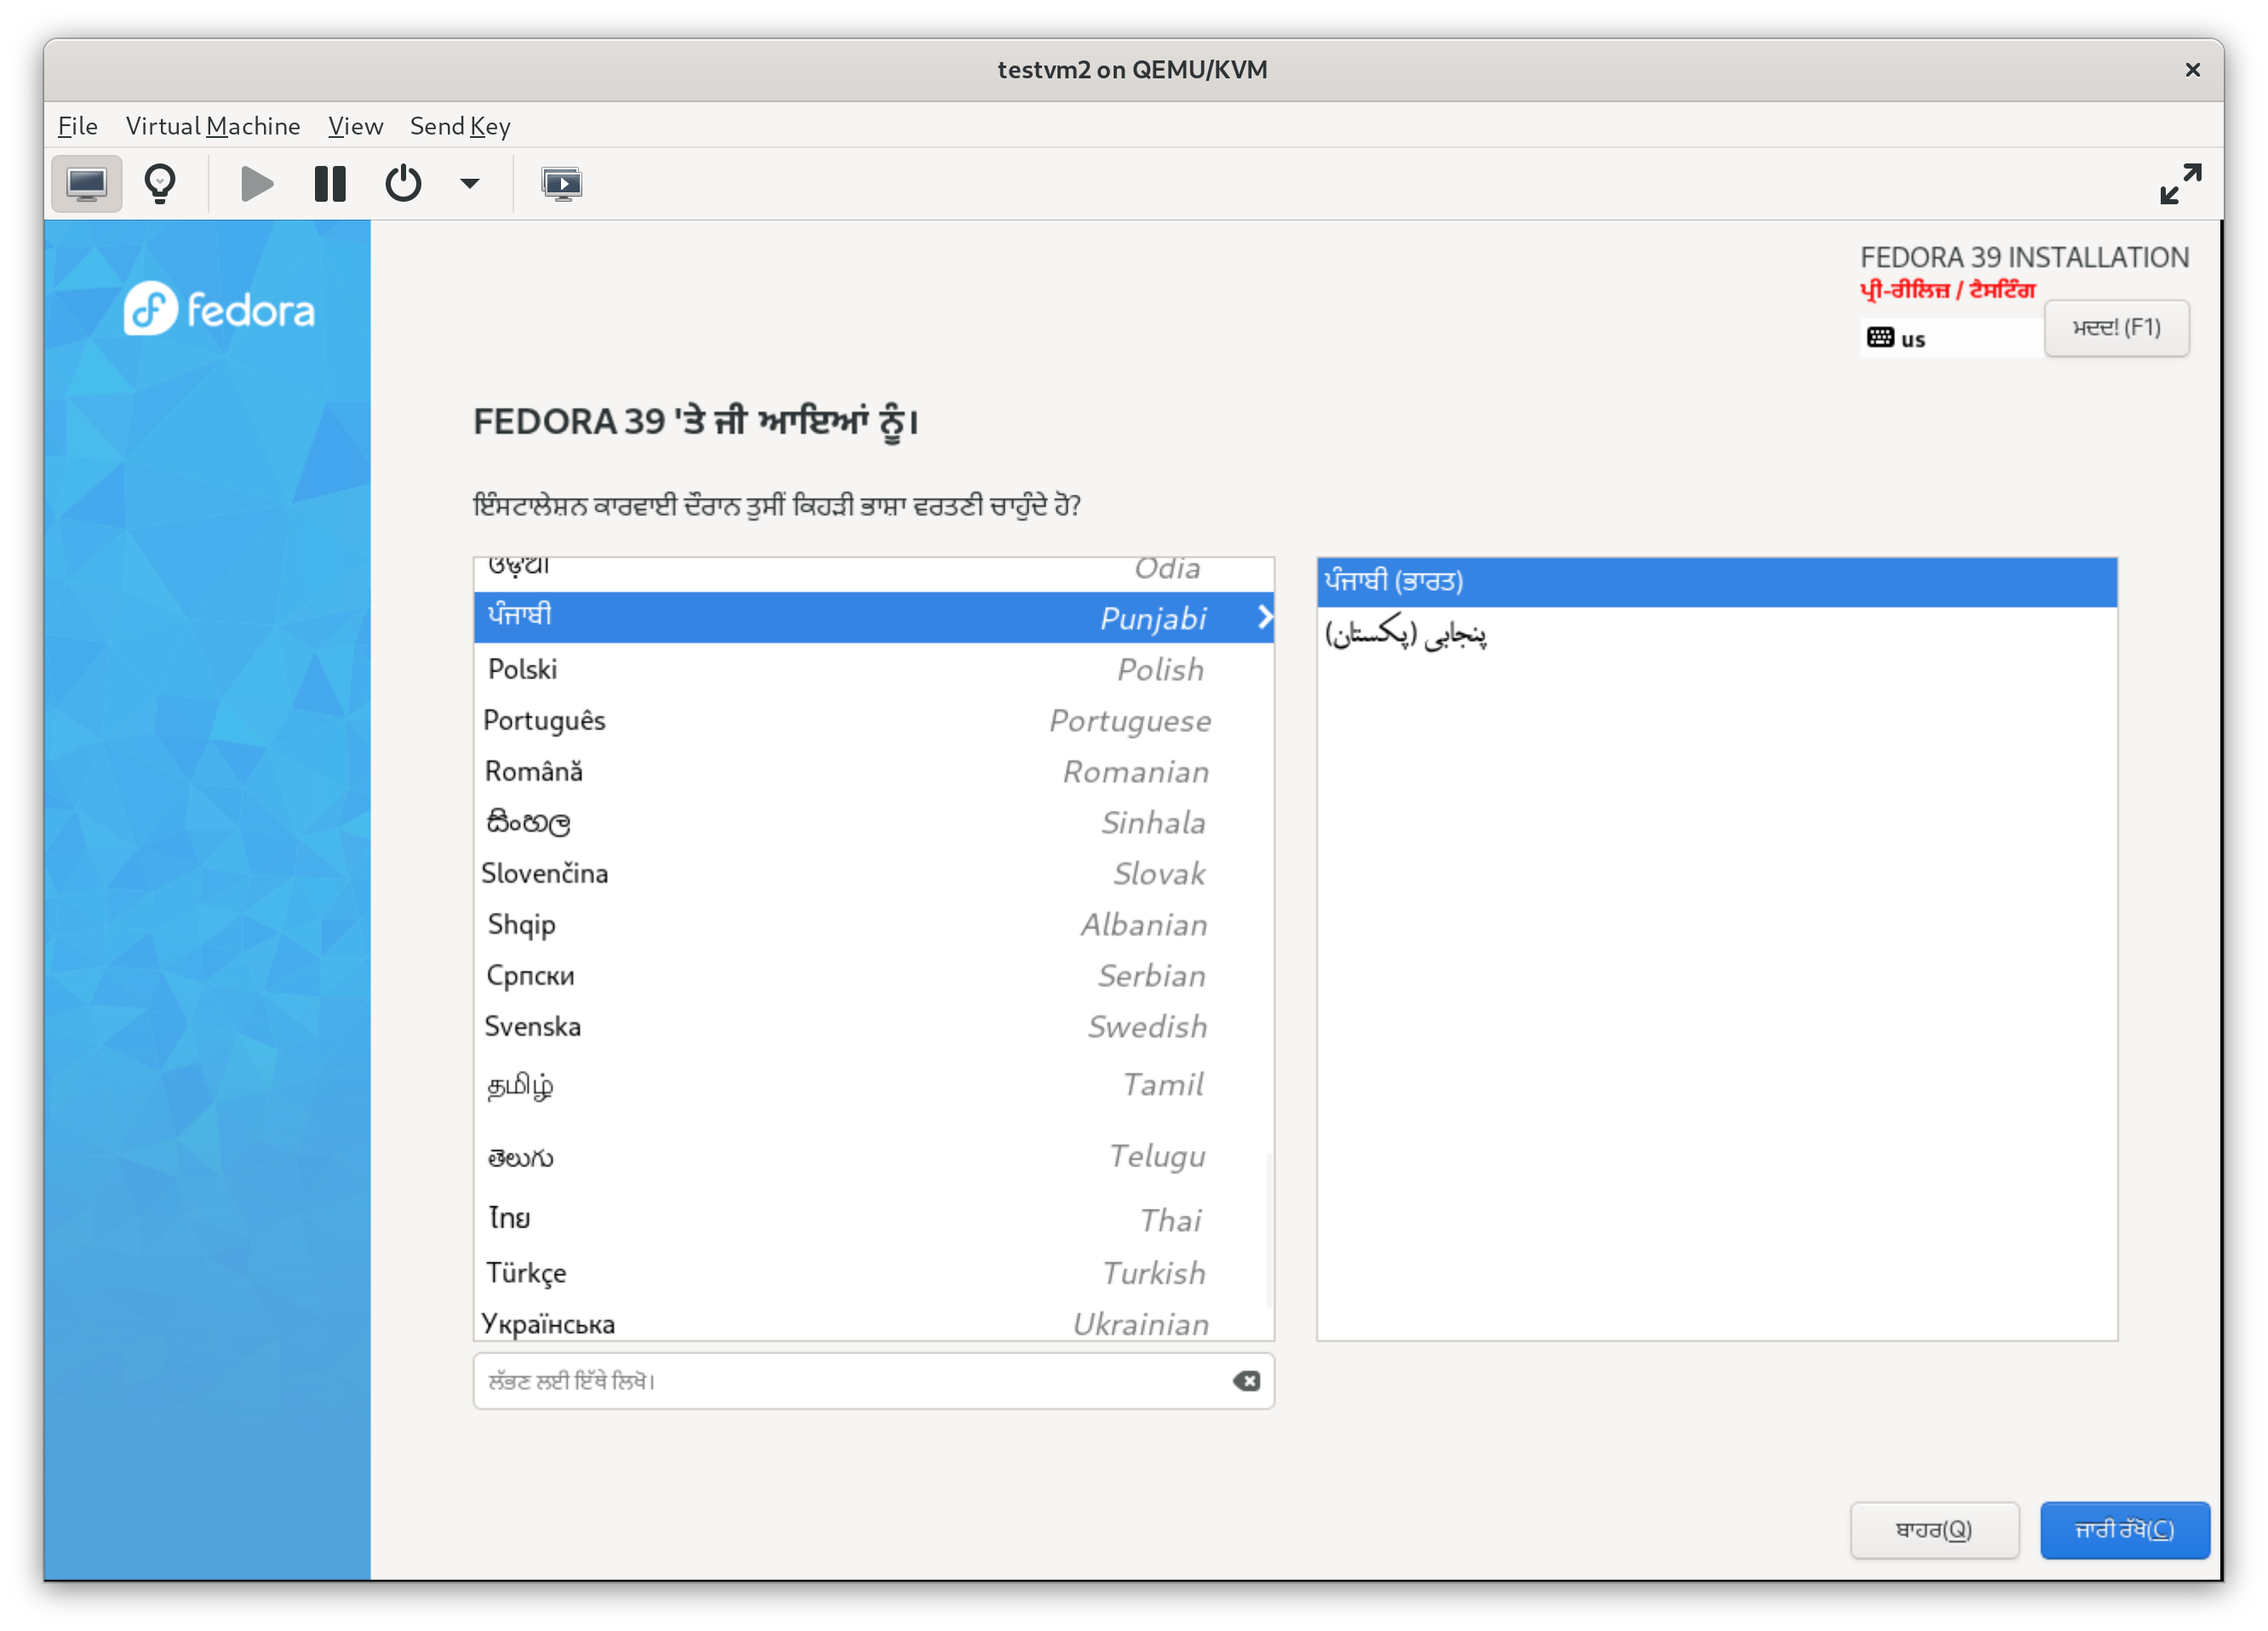The image size is (2268, 1631).
Task: Select Tamil from the language list
Action: point(873,1085)
